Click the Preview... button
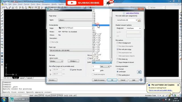 point(53,80)
